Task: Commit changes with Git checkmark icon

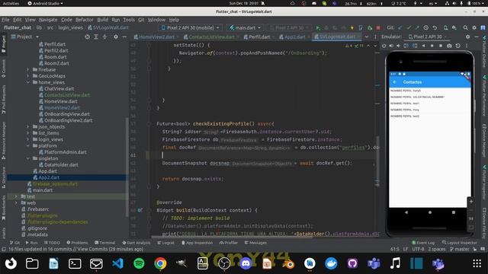Action: (x=409, y=27)
